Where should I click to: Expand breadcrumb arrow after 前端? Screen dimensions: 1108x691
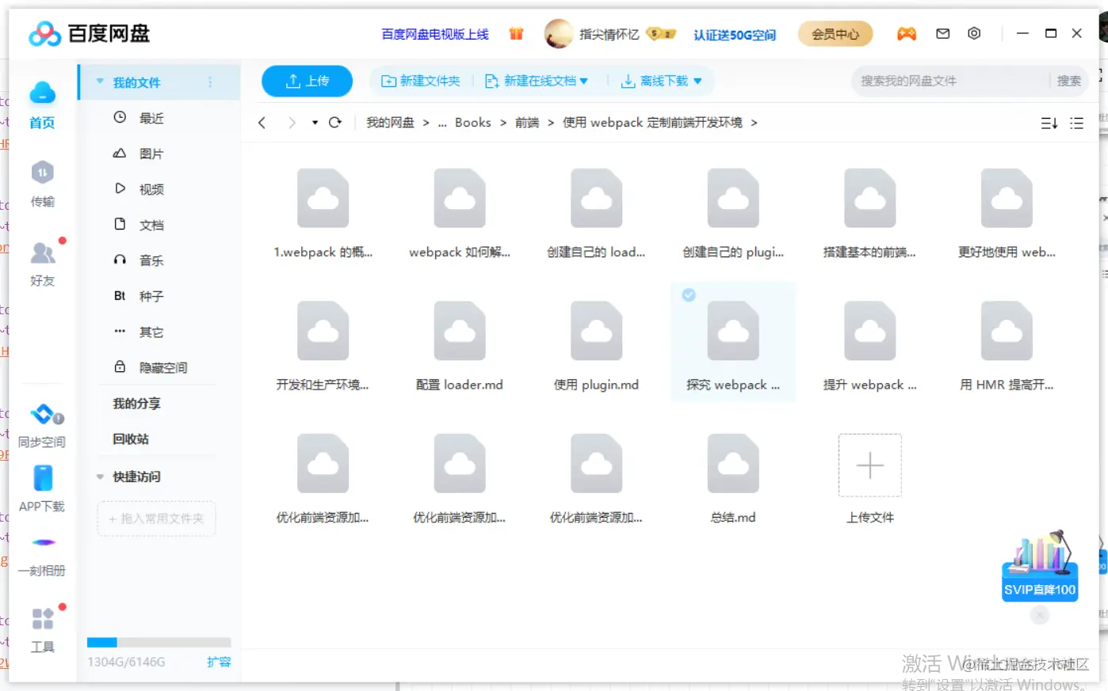(551, 123)
